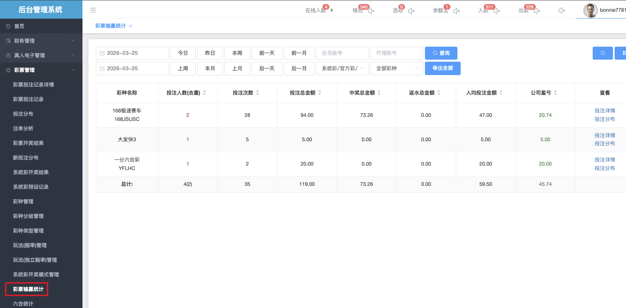Screen dimensions: 626x308
Task: Click the user avatar picture
Action: point(590,11)
